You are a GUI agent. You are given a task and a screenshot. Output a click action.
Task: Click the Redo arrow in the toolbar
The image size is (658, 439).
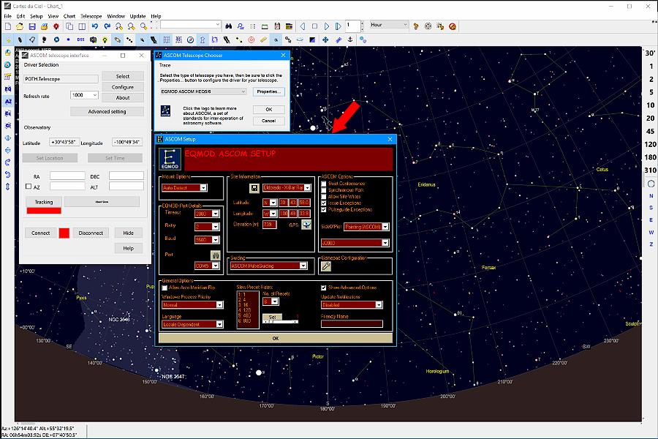pos(107,26)
